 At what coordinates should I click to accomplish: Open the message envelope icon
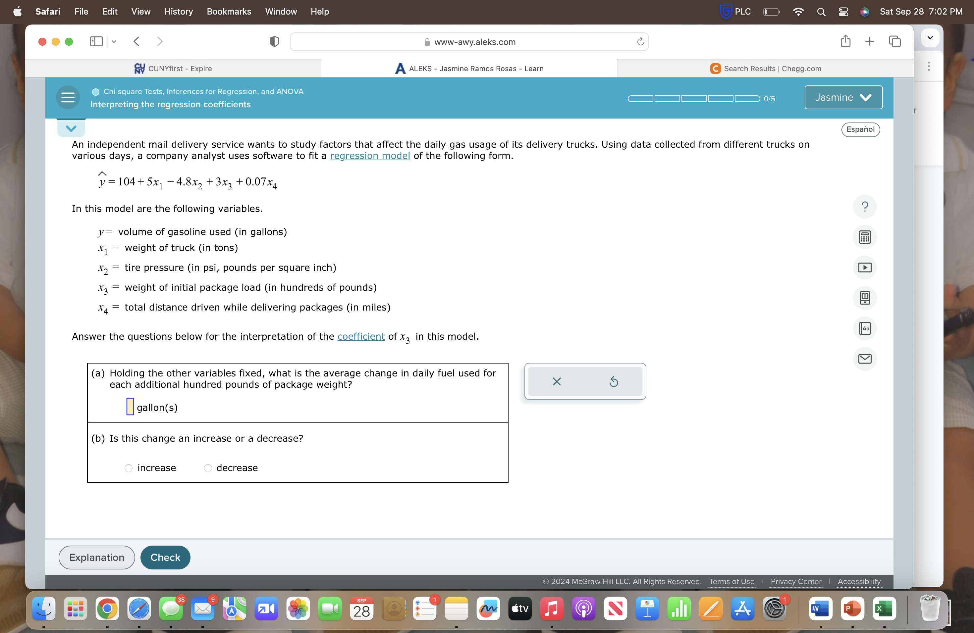tap(865, 359)
